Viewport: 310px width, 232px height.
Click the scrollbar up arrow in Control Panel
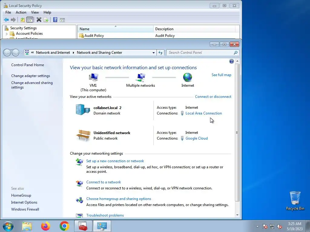coord(237,61)
